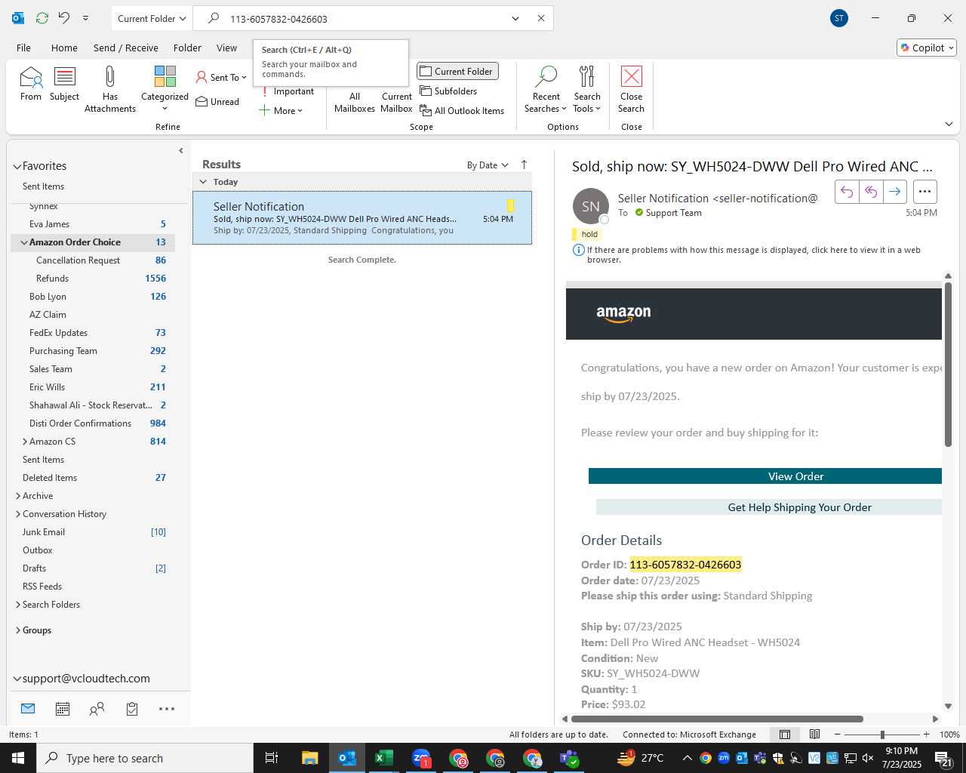Open the By Date sort dropdown
Screen dimensions: 966x773
(488, 165)
